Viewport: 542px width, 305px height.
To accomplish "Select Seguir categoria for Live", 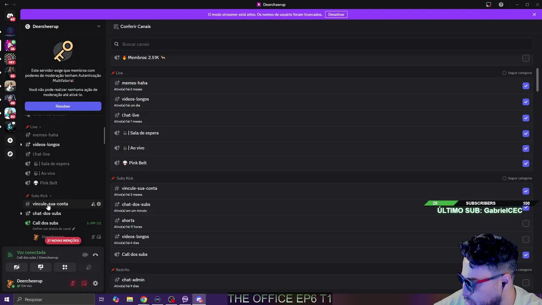I will (x=517, y=73).
